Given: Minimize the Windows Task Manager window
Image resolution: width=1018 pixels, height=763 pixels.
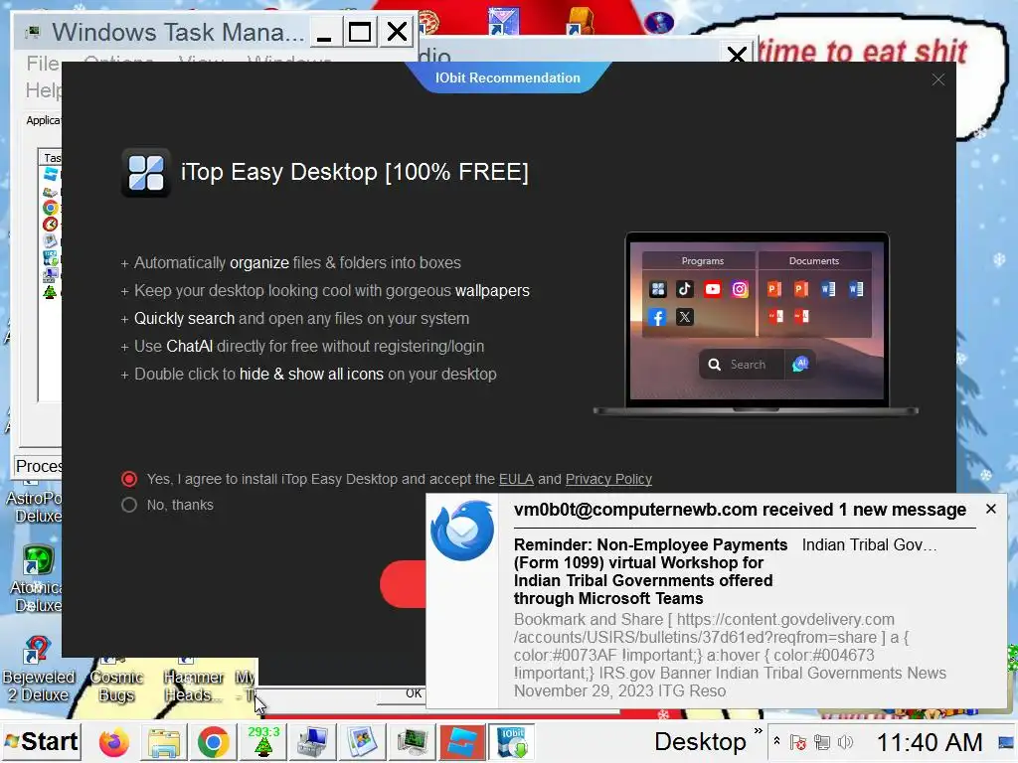Looking at the screenshot, I should pos(324,32).
